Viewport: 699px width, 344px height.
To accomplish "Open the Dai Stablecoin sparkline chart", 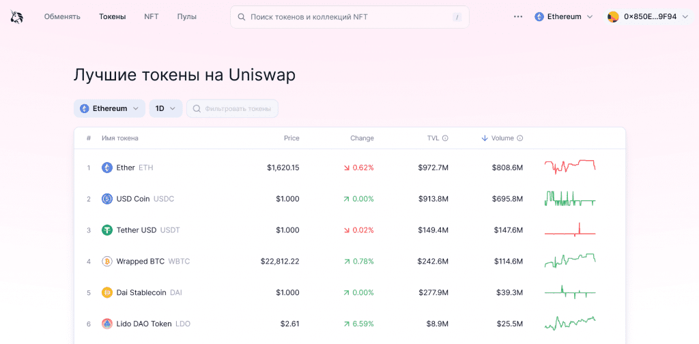I will 570,292.
